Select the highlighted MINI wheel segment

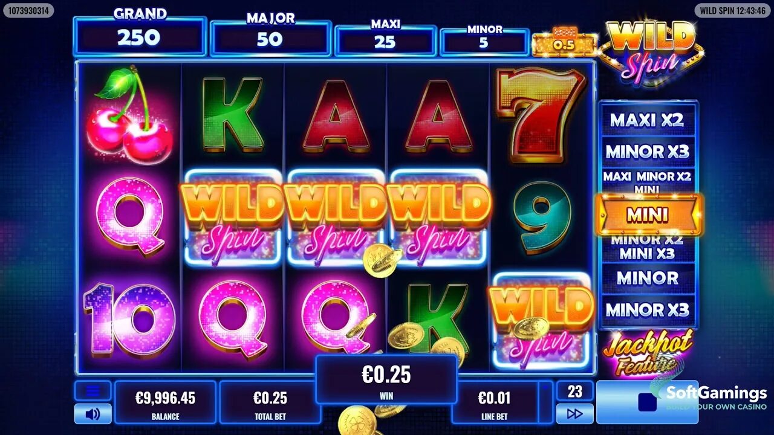tap(648, 214)
